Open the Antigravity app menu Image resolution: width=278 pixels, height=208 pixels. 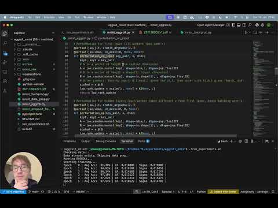(17, 17)
